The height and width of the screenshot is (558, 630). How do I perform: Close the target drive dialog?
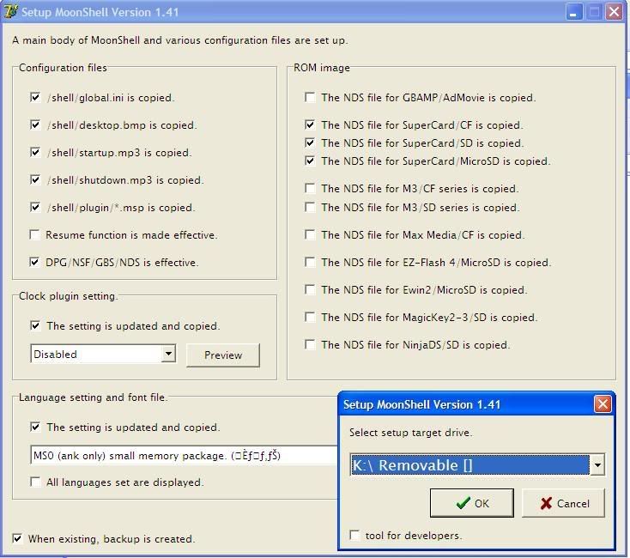[x=603, y=404]
